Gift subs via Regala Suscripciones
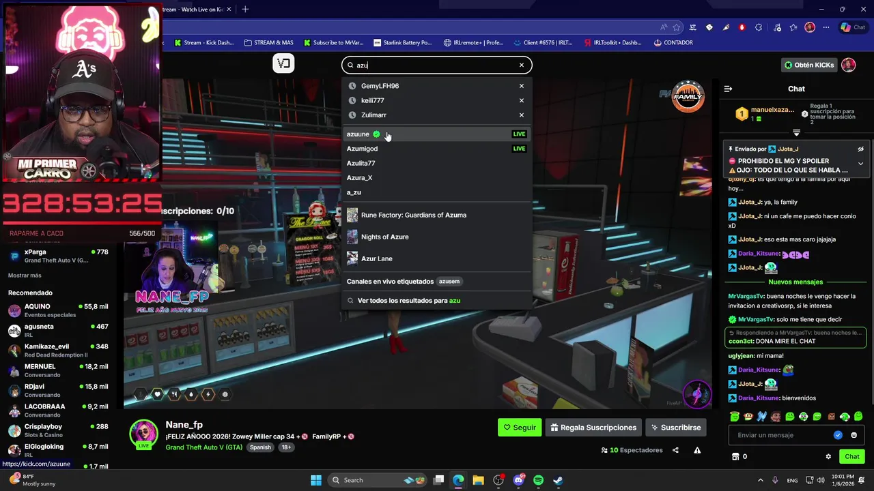 click(593, 428)
